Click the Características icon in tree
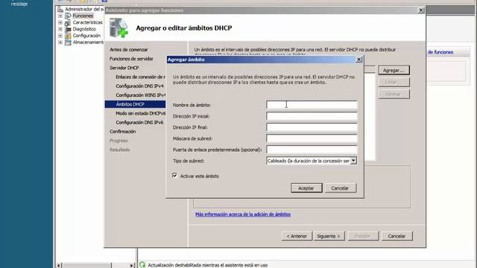 point(68,22)
